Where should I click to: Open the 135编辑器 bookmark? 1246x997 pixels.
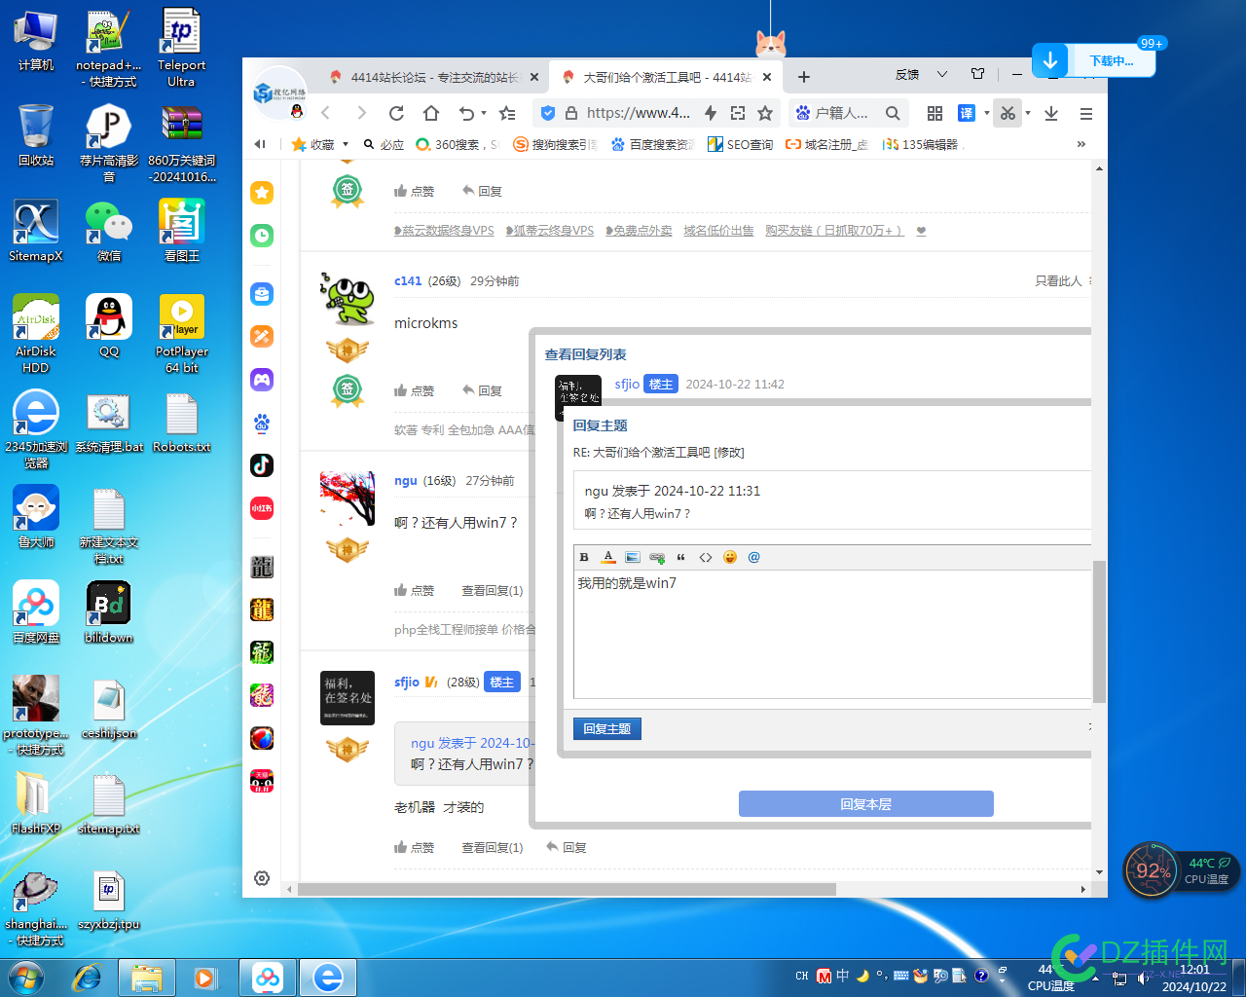point(920,144)
